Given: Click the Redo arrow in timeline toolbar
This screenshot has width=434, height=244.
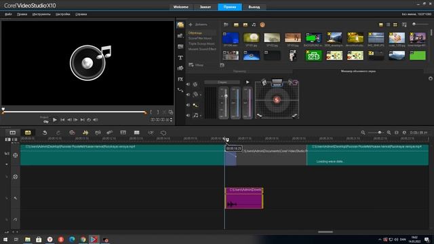Looking at the screenshot, I should [58, 133].
